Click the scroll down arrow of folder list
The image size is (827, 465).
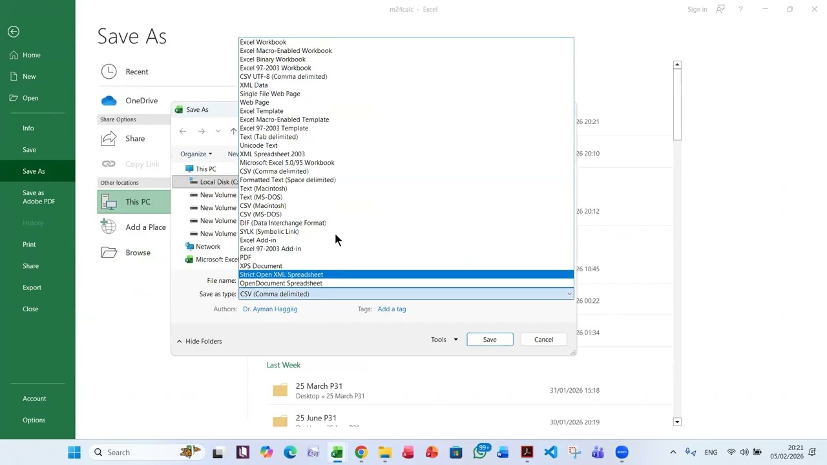coord(677,422)
